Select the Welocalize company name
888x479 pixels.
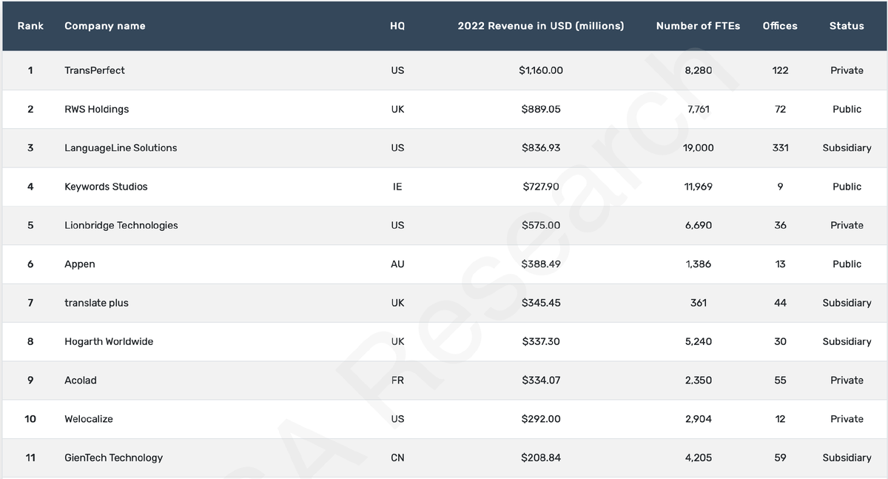pyautogui.click(x=90, y=419)
